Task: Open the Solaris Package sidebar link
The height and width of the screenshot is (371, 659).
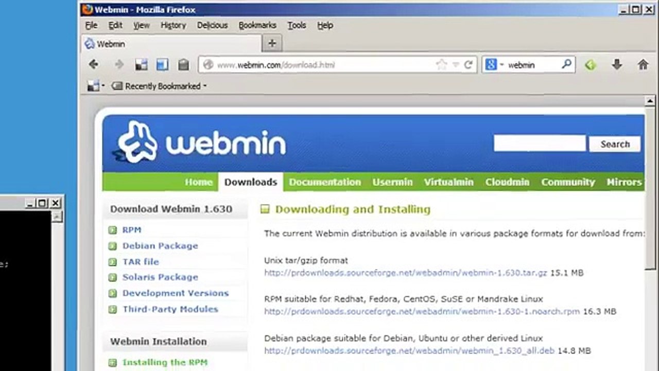Action: 160,277
